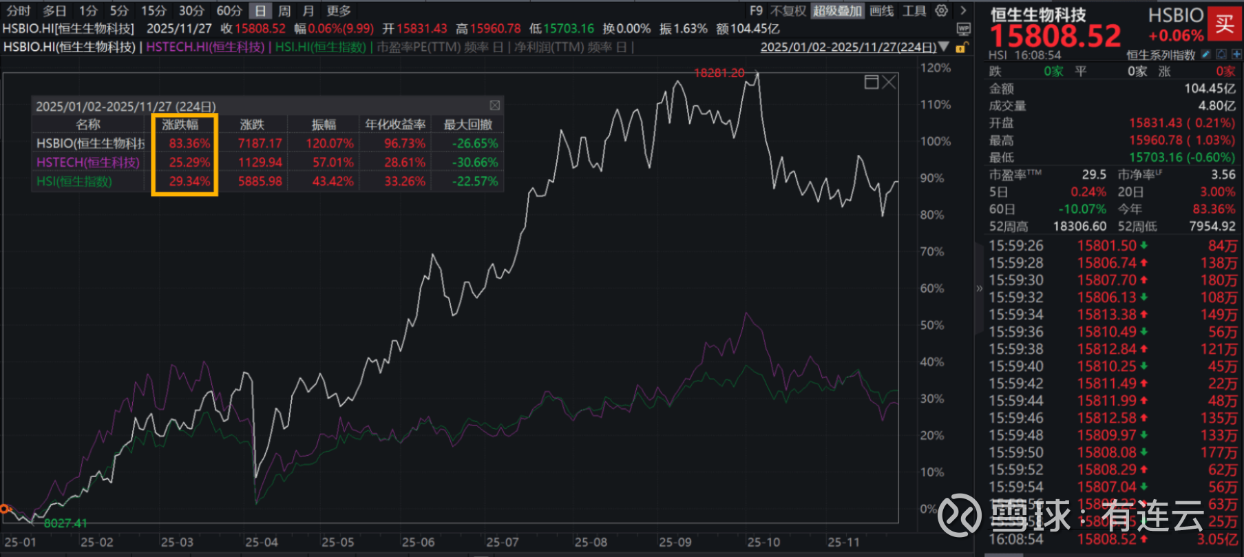The image size is (1244, 557).
Task: Click the 画线 drawing button
Action: [x=882, y=11]
